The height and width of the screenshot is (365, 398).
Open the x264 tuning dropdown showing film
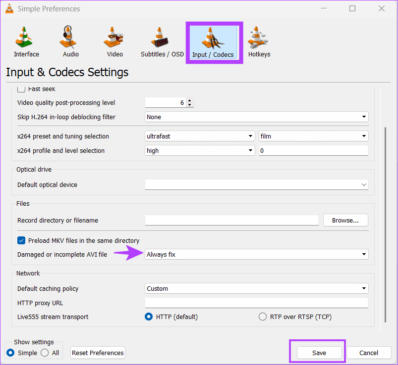point(313,136)
